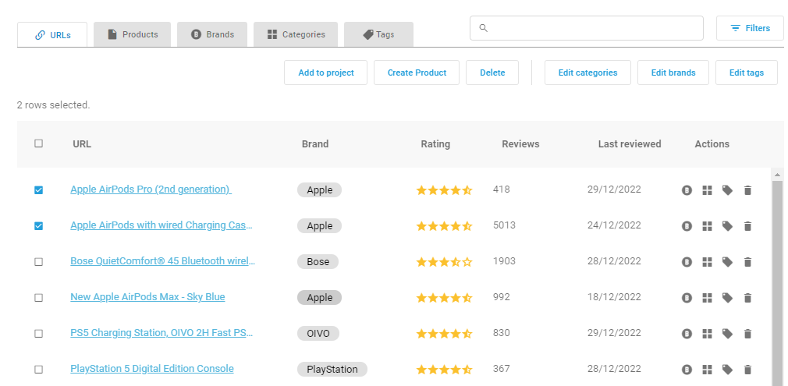This screenshot has width=788, height=386.
Task: Uncheck AirPods with wired Charging Case checkbox
Action: point(39,226)
